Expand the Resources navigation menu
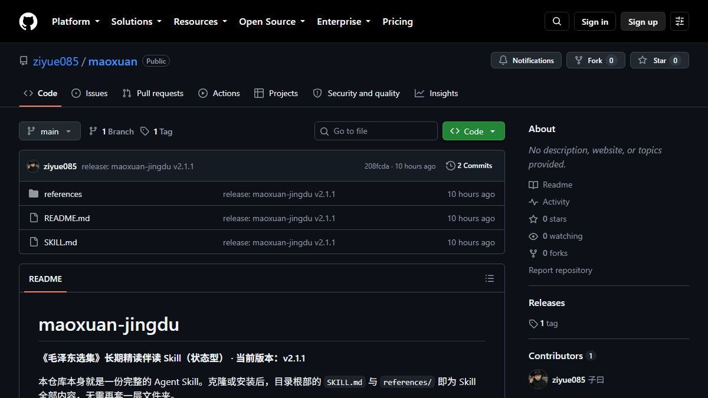708x398 pixels. pyautogui.click(x=201, y=22)
